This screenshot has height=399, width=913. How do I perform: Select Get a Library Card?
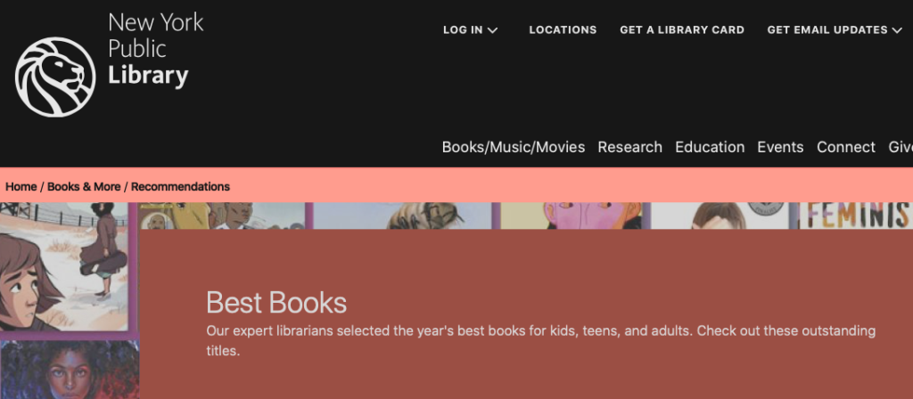tap(682, 30)
